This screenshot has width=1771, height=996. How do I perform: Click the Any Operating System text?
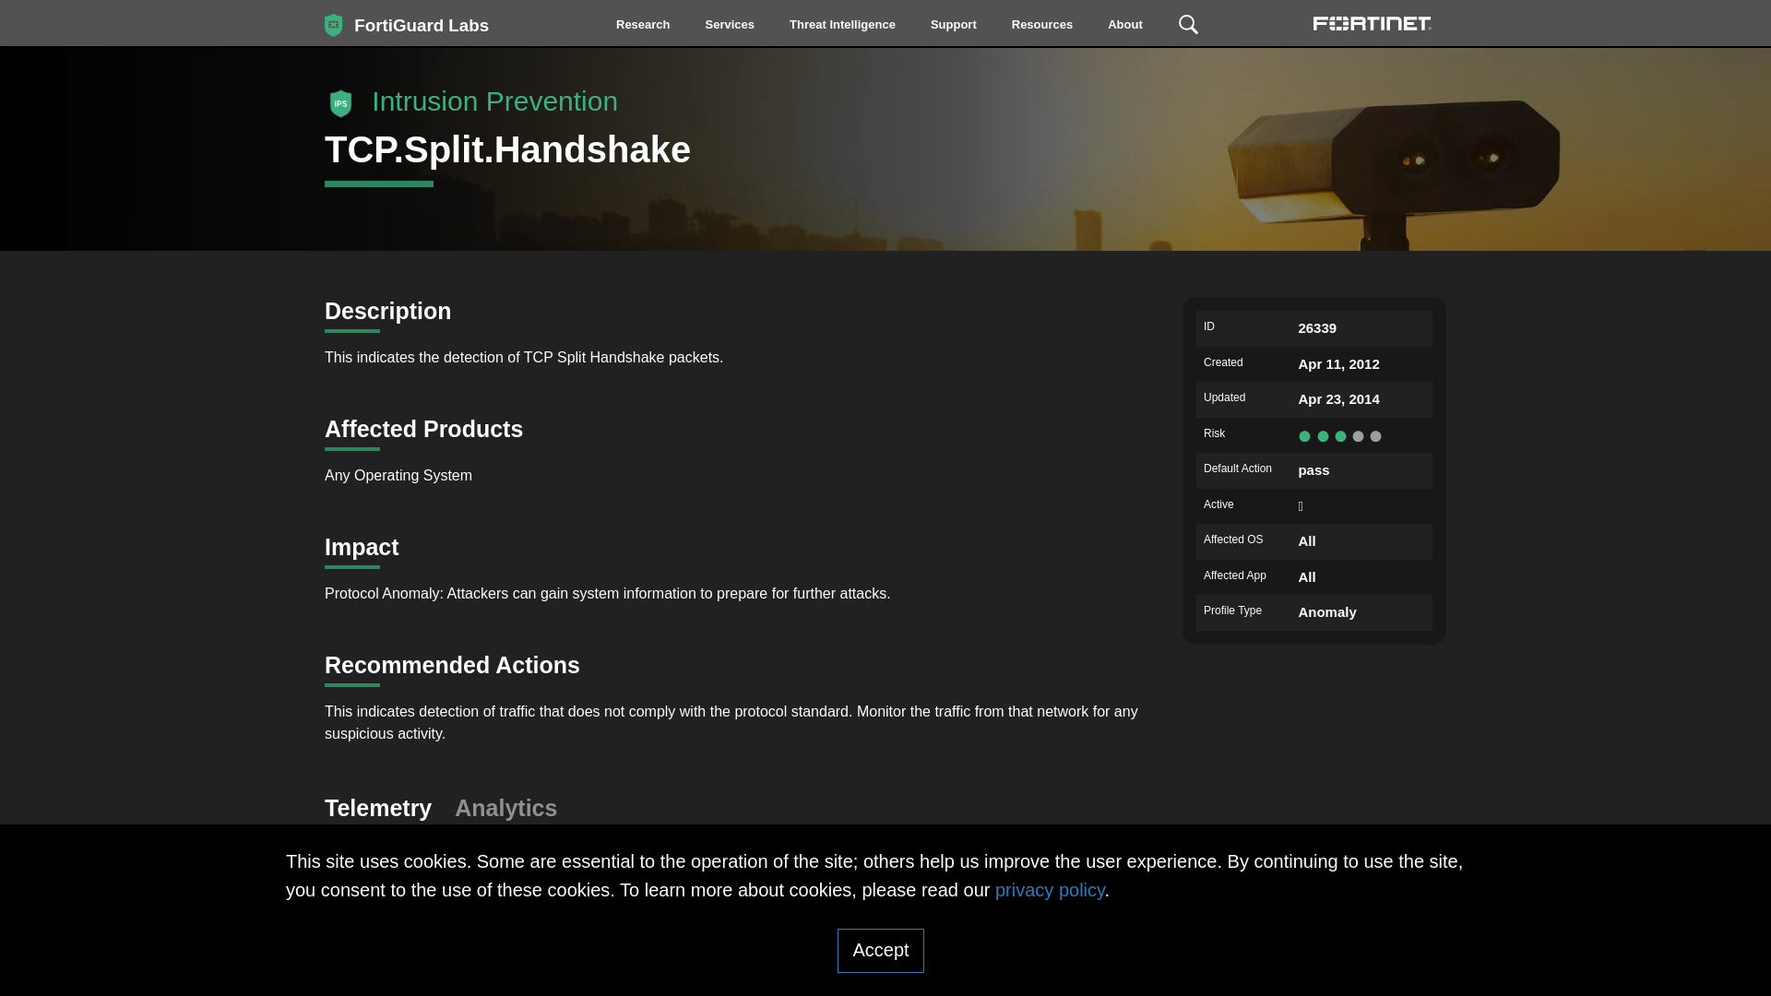(398, 476)
